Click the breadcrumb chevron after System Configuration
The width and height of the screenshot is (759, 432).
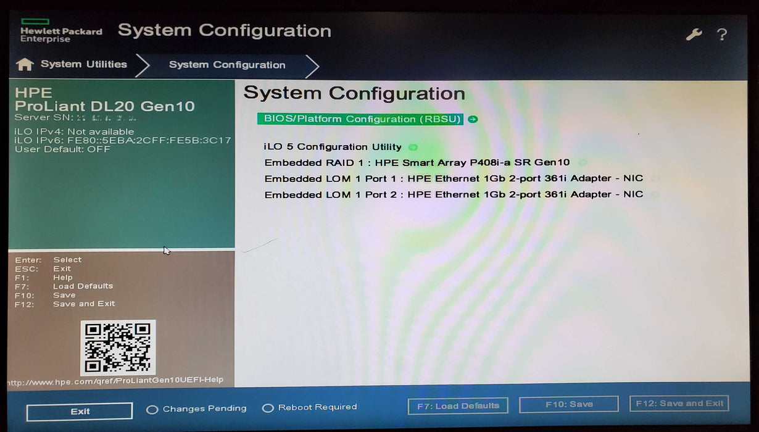point(312,65)
